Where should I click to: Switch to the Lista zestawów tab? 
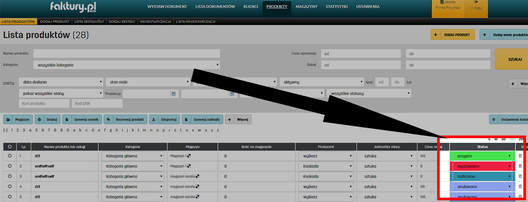[89, 21]
